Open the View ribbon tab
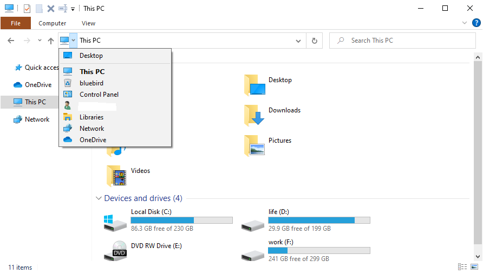 [x=88, y=23]
